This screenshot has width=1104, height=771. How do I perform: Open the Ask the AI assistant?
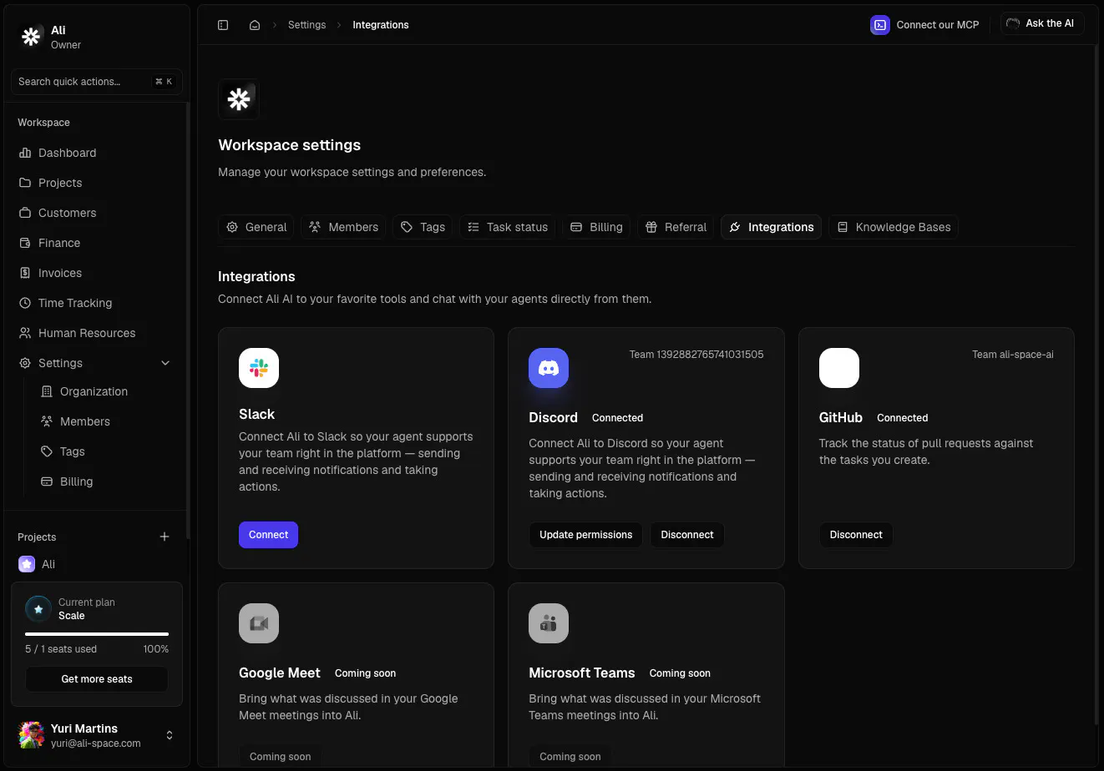[x=1041, y=23]
